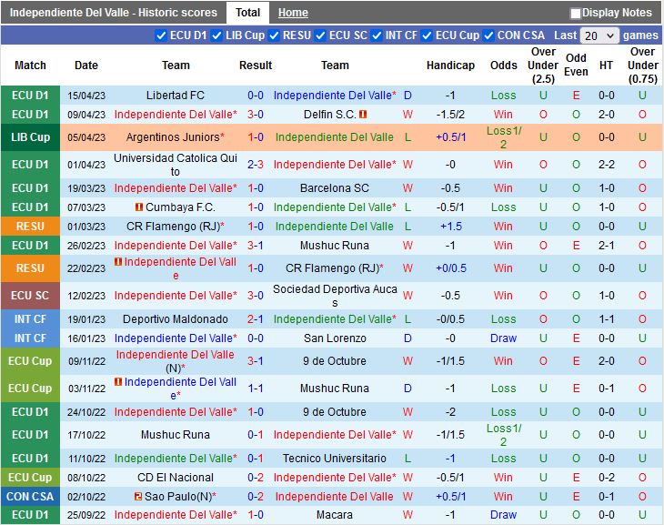Open Universidad Catolica Quito team link
Viewport: 664px width, 525px height.
point(176,165)
